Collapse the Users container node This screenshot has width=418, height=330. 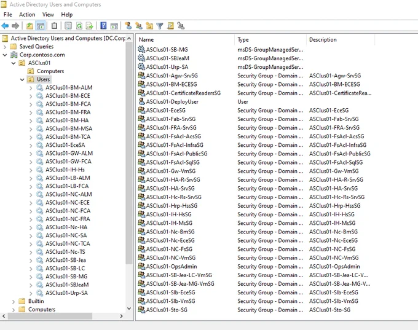pyautogui.click(x=22, y=79)
